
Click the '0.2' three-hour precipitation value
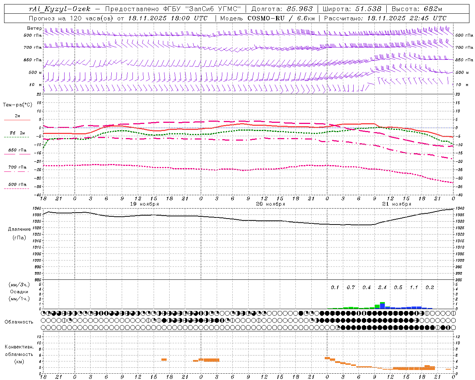click(430, 288)
